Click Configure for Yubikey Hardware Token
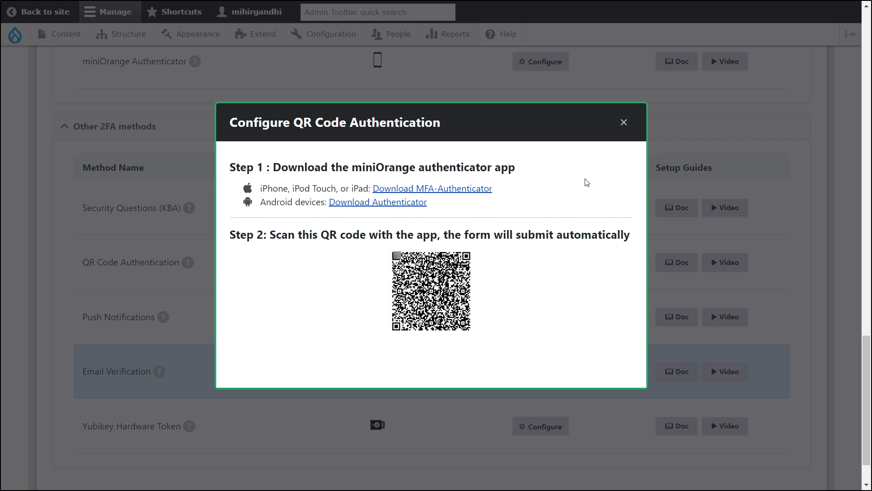872x491 pixels. [540, 426]
